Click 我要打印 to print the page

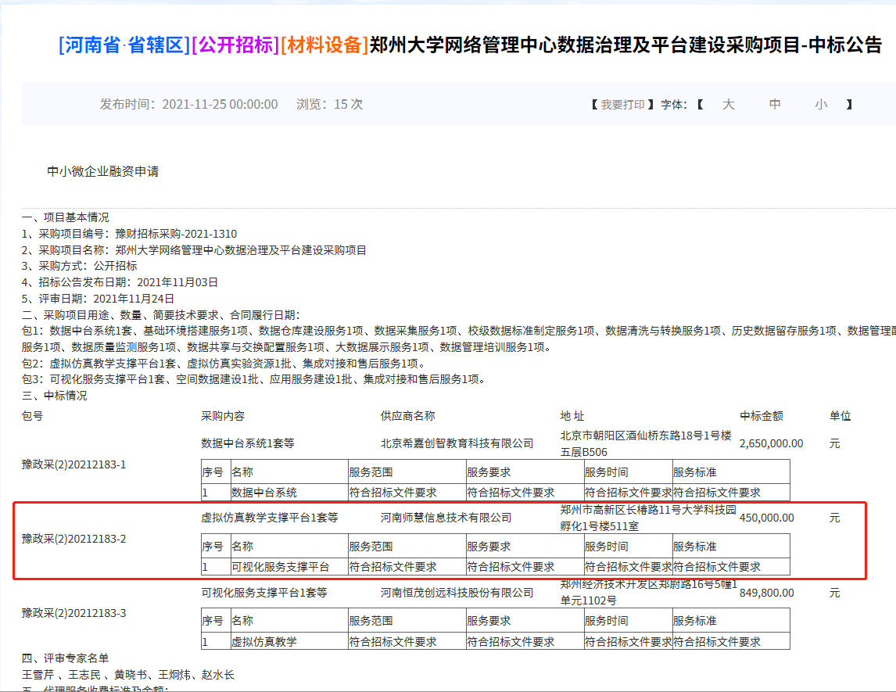tap(622, 105)
